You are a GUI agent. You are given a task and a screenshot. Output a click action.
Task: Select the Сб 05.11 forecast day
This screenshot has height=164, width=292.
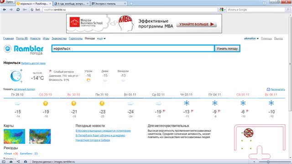point(243,95)
